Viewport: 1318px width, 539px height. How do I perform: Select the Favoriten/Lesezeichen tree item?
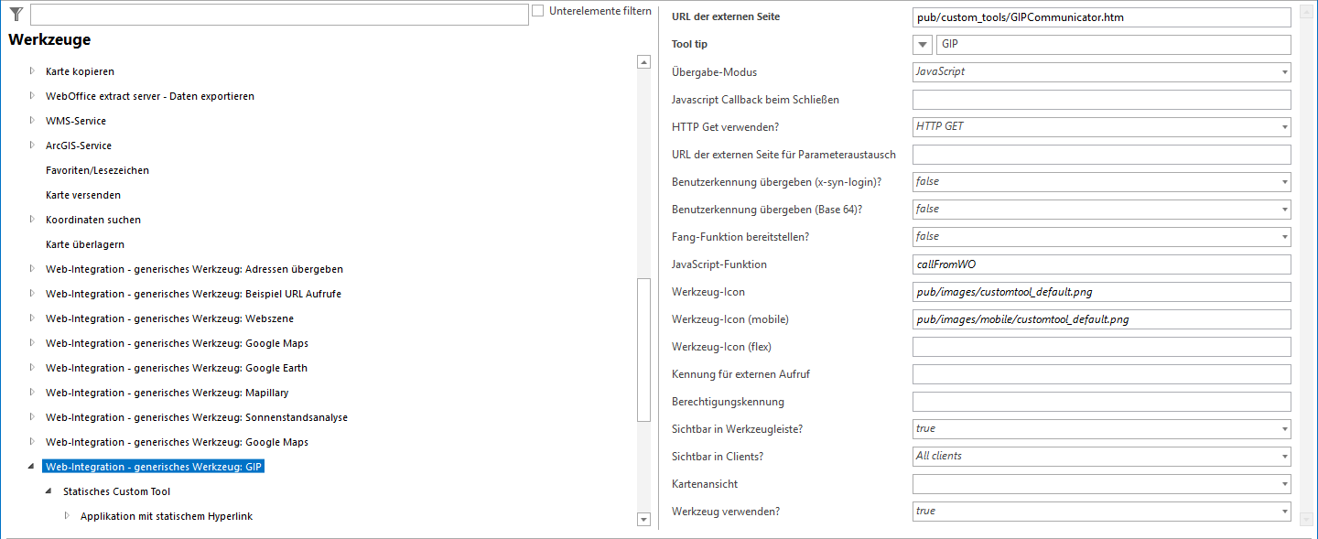(x=99, y=169)
